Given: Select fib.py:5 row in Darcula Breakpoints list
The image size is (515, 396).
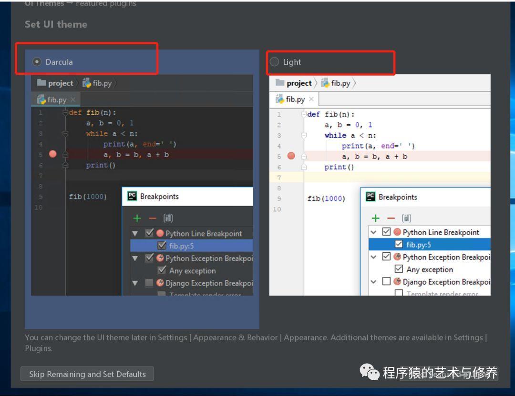Looking at the screenshot, I should coord(192,246).
